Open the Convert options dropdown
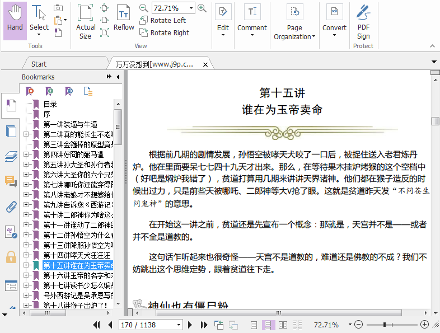 coord(334,21)
